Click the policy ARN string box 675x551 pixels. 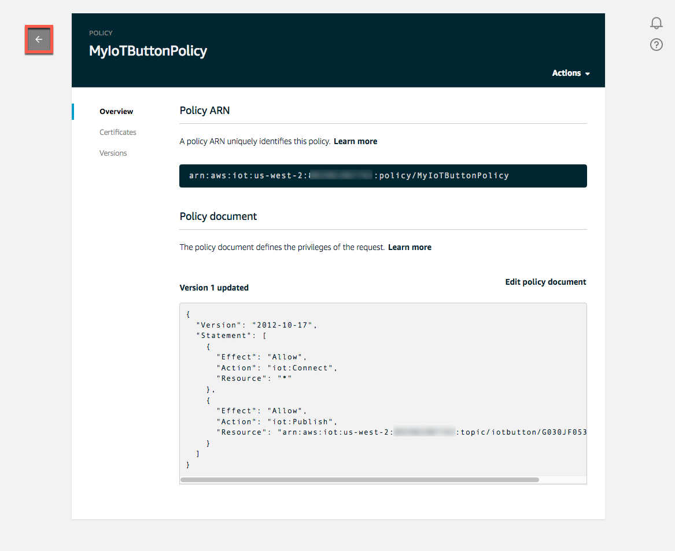pos(383,176)
